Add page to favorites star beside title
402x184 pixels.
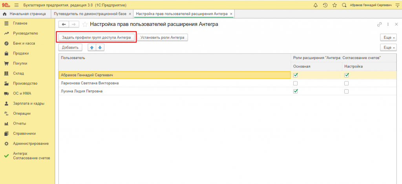(85, 24)
